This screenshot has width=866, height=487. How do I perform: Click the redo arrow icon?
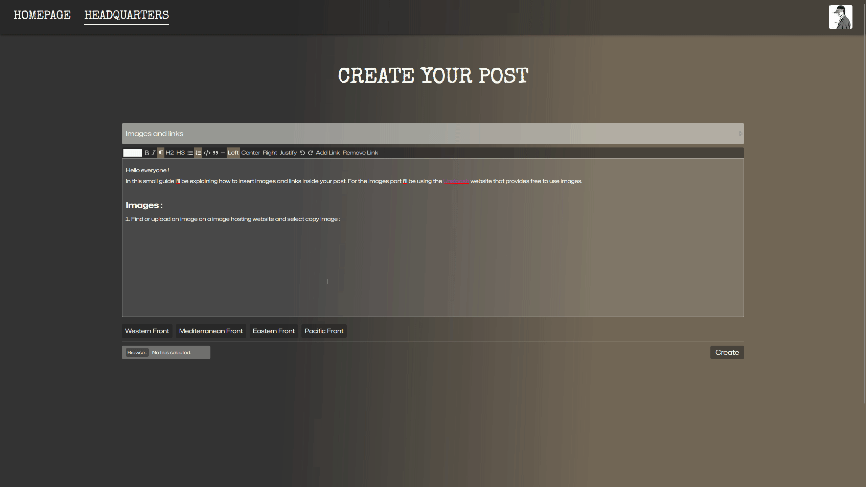pos(310,153)
